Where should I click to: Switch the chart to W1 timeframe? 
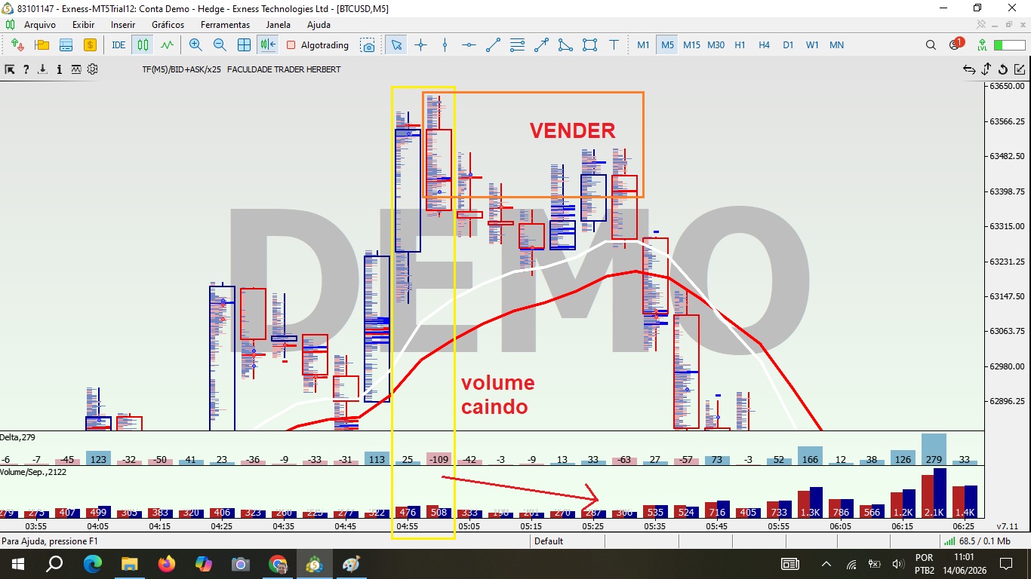(812, 45)
